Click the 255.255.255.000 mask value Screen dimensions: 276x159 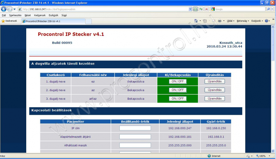(180, 146)
